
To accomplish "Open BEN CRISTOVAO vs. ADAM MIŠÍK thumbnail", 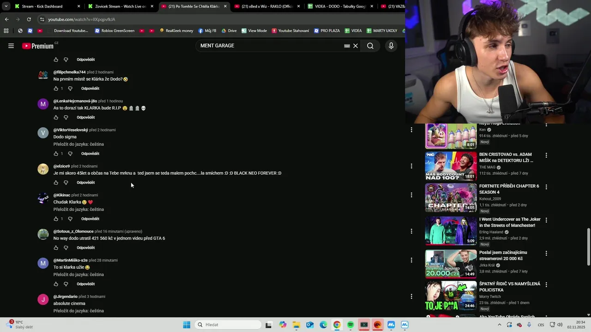I will coord(451,166).
